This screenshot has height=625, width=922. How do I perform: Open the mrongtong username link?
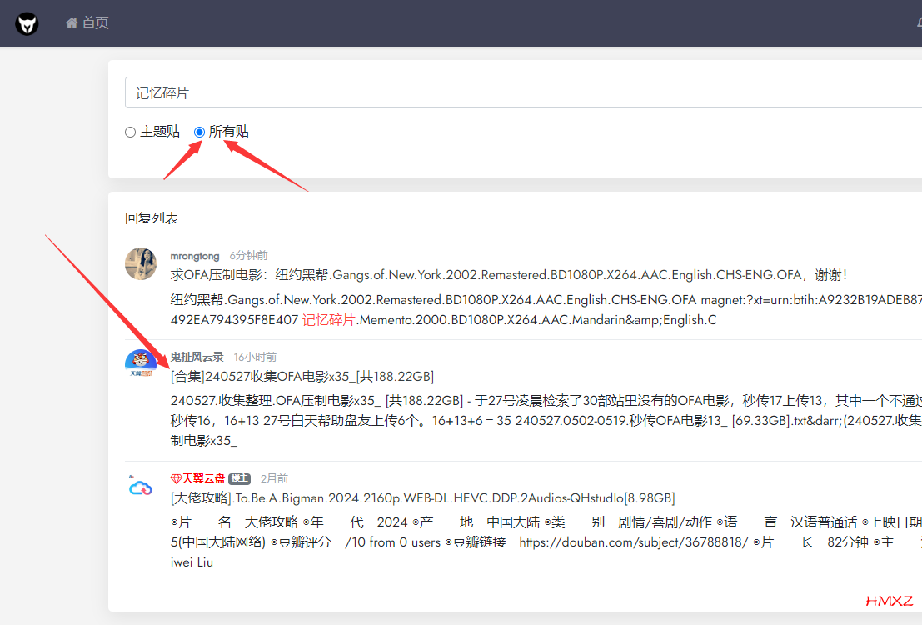pos(195,256)
